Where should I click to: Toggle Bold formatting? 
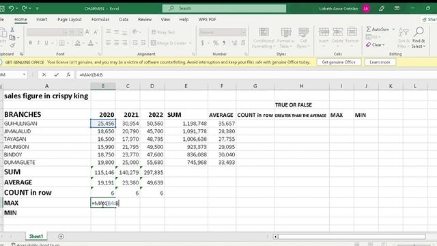click(x=30, y=43)
